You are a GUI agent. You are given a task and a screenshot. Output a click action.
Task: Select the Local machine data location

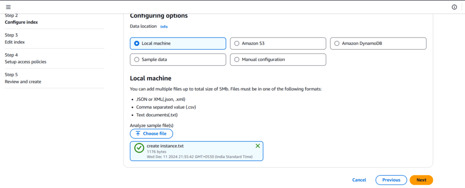178,43
